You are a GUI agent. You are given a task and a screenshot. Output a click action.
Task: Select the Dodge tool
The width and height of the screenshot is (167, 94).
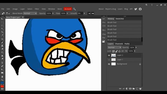[2, 59]
